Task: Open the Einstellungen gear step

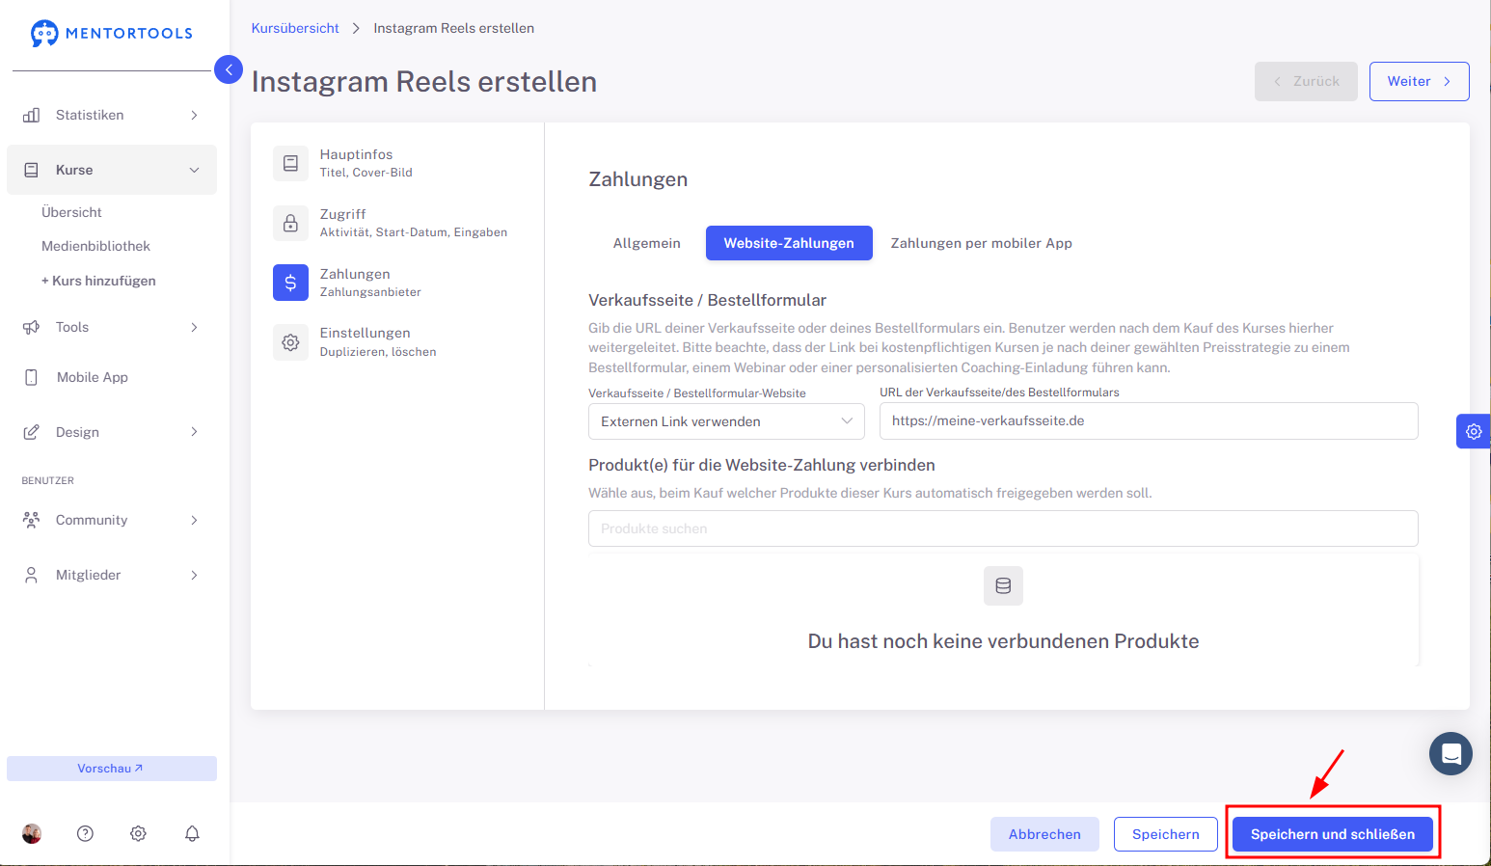Action: pos(290,342)
